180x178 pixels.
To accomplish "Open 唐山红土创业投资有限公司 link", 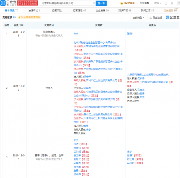I will click(x=98, y=115).
